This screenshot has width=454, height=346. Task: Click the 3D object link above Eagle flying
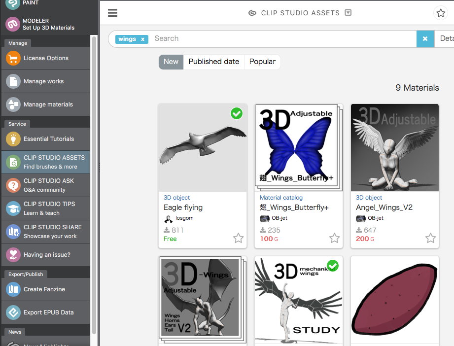[176, 198]
